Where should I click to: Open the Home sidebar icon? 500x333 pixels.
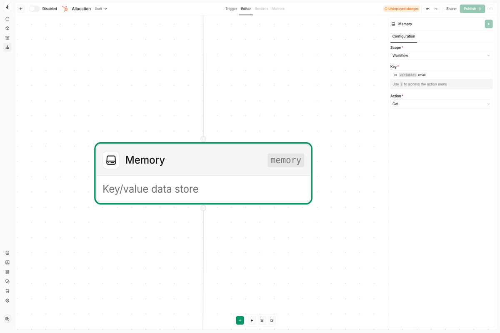coord(7,19)
